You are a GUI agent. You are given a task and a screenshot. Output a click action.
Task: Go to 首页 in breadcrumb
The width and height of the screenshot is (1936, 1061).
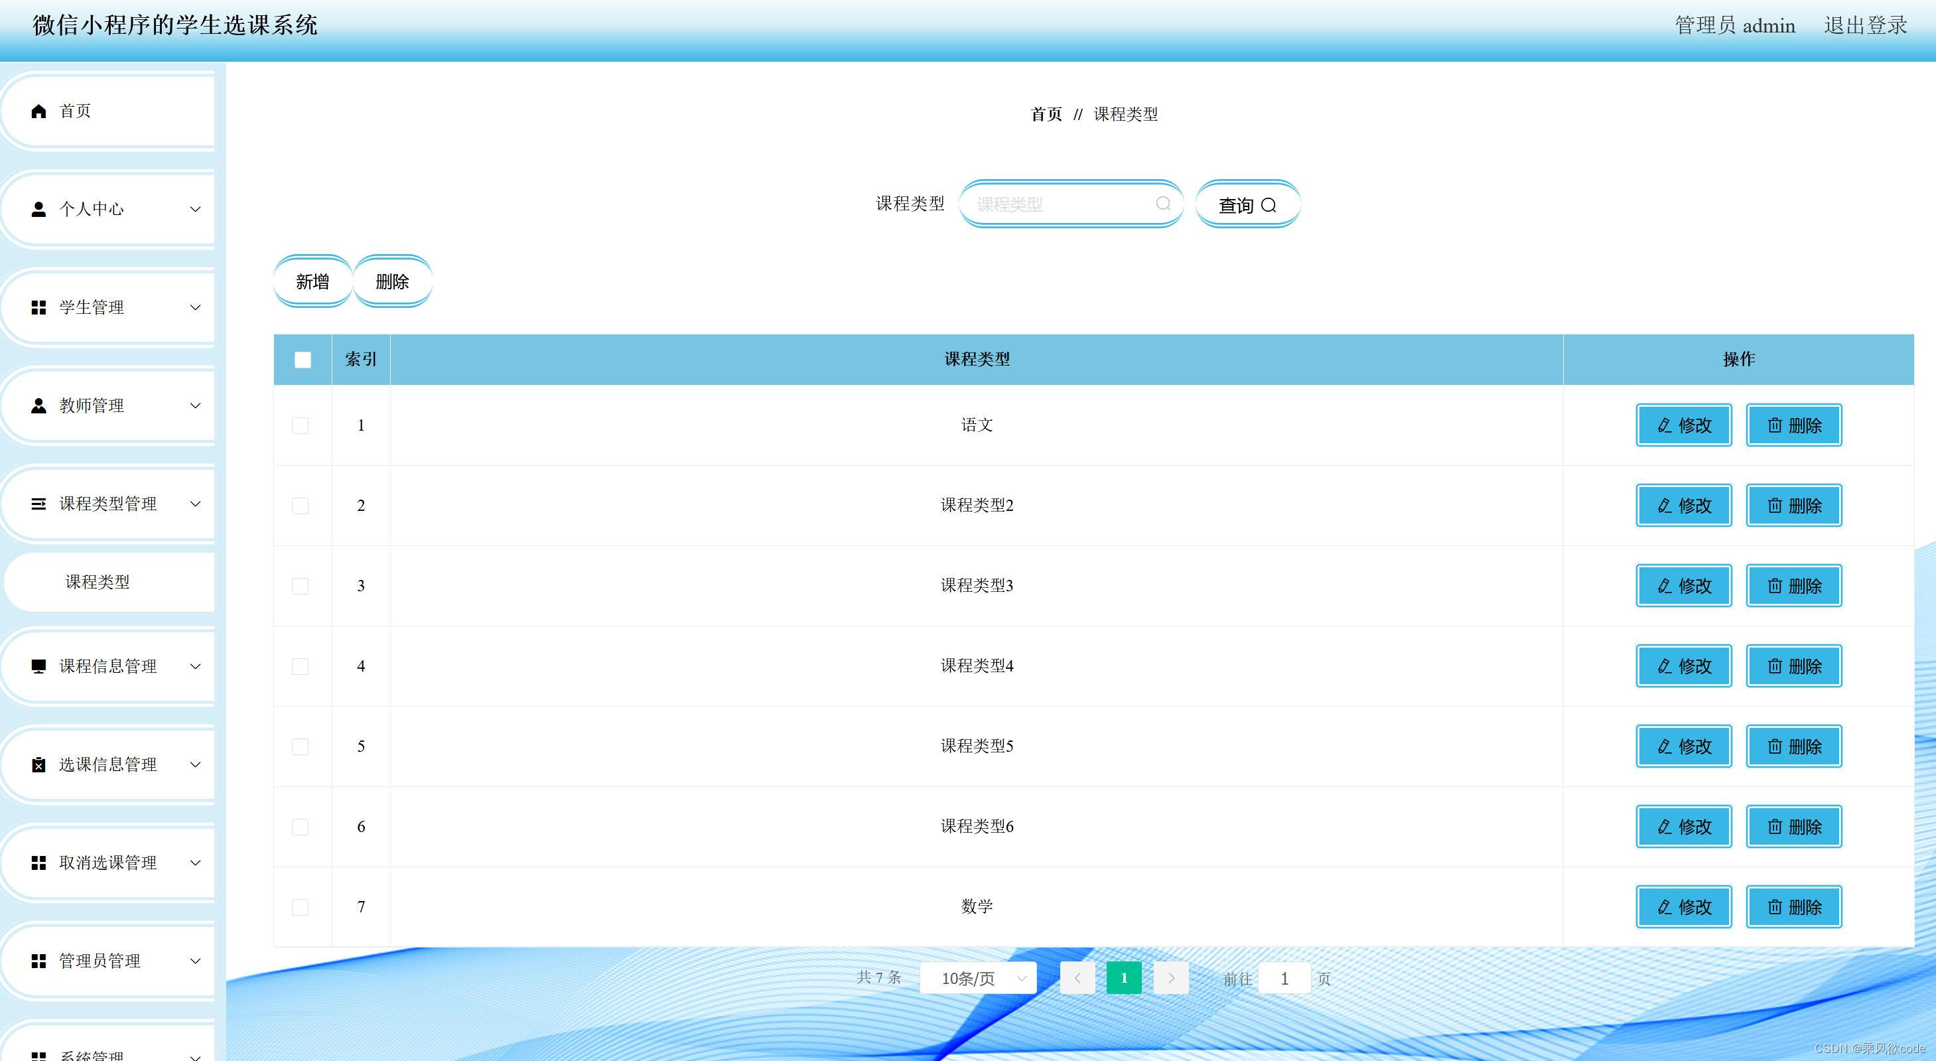[x=1046, y=114]
